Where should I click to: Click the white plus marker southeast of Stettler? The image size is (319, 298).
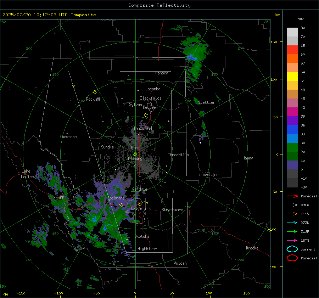coord(200,142)
